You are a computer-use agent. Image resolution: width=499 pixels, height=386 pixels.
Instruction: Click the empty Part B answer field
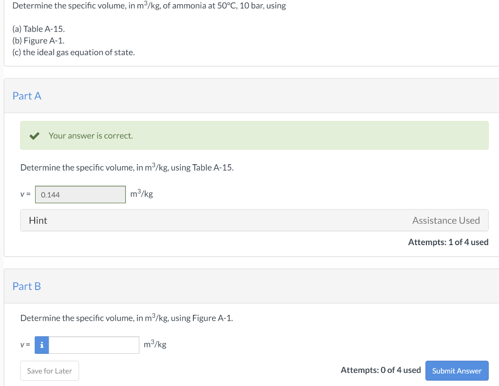[x=93, y=345]
